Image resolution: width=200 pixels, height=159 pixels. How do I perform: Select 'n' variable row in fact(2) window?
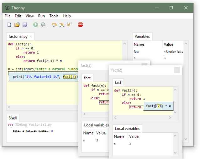pos(143,144)
